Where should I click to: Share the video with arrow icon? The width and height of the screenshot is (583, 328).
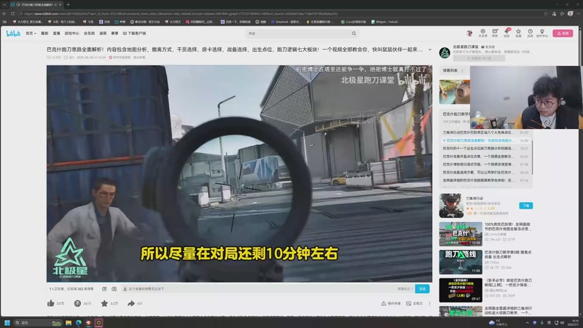(131, 303)
